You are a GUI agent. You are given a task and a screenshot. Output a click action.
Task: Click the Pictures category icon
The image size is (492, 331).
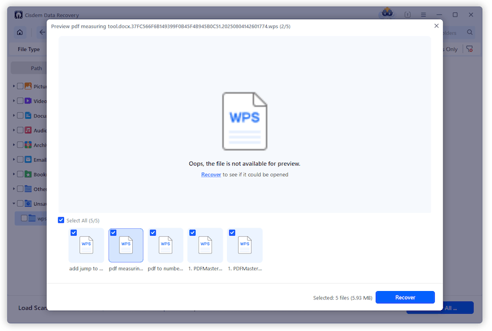pos(28,86)
